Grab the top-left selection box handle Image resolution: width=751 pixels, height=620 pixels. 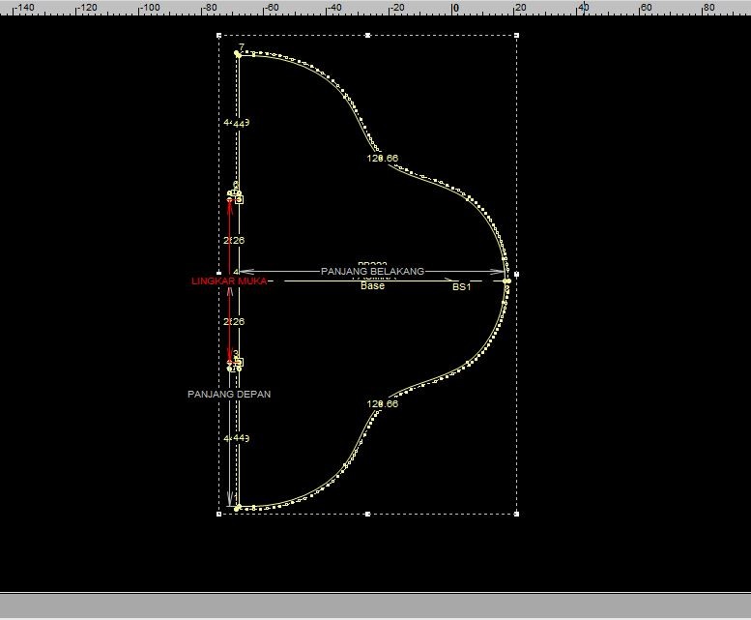pos(219,36)
